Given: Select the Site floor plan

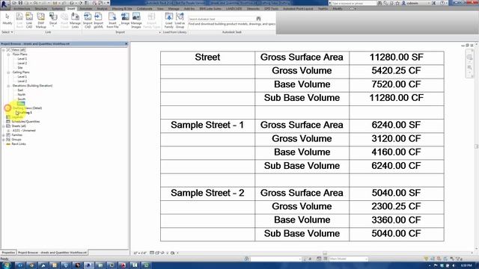Looking at the screenshot, I should click(x=20, y=68).
